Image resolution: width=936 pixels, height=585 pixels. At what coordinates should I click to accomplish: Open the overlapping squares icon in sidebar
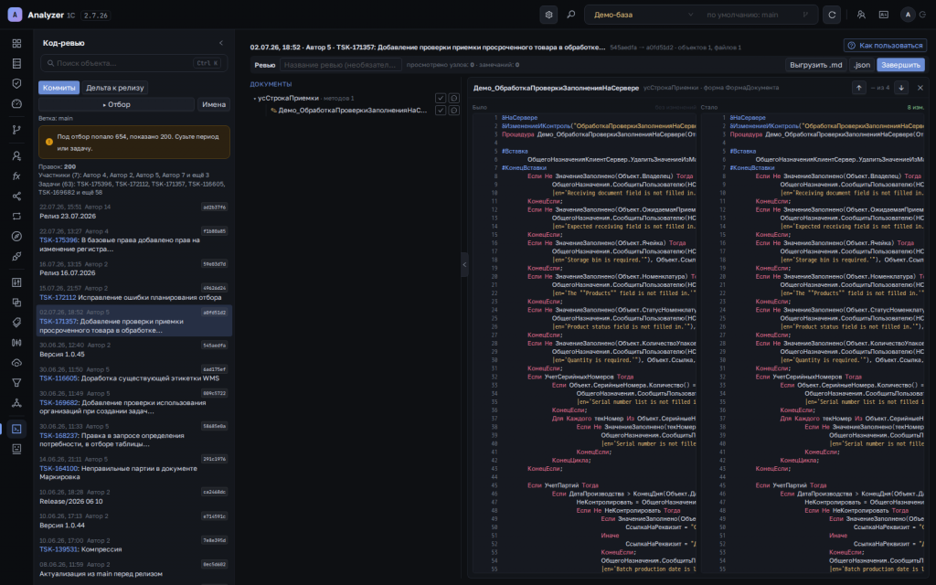pyautogui.click(x=16, y=303)
